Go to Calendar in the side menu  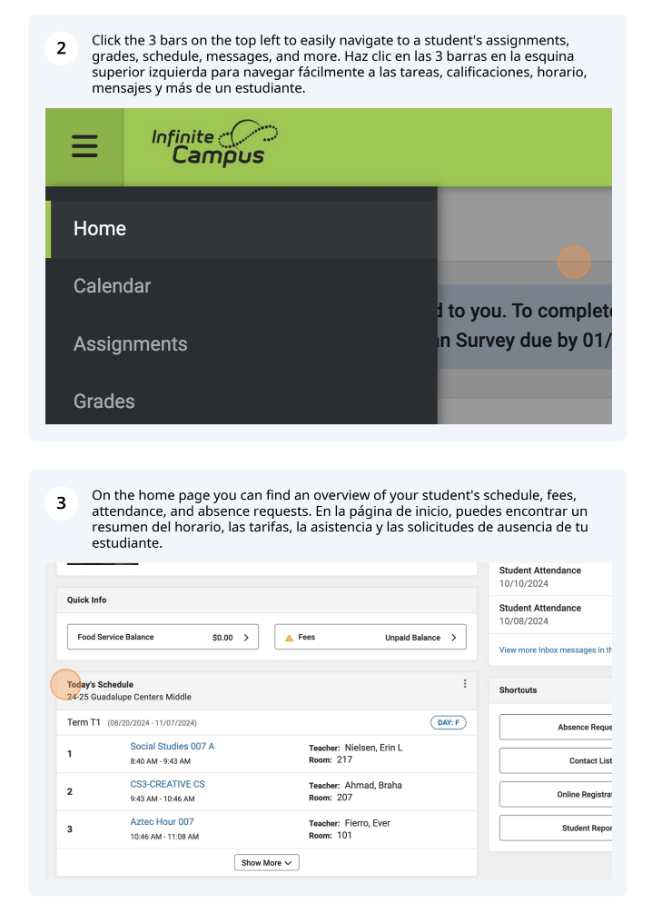click(x=112, y=286)
